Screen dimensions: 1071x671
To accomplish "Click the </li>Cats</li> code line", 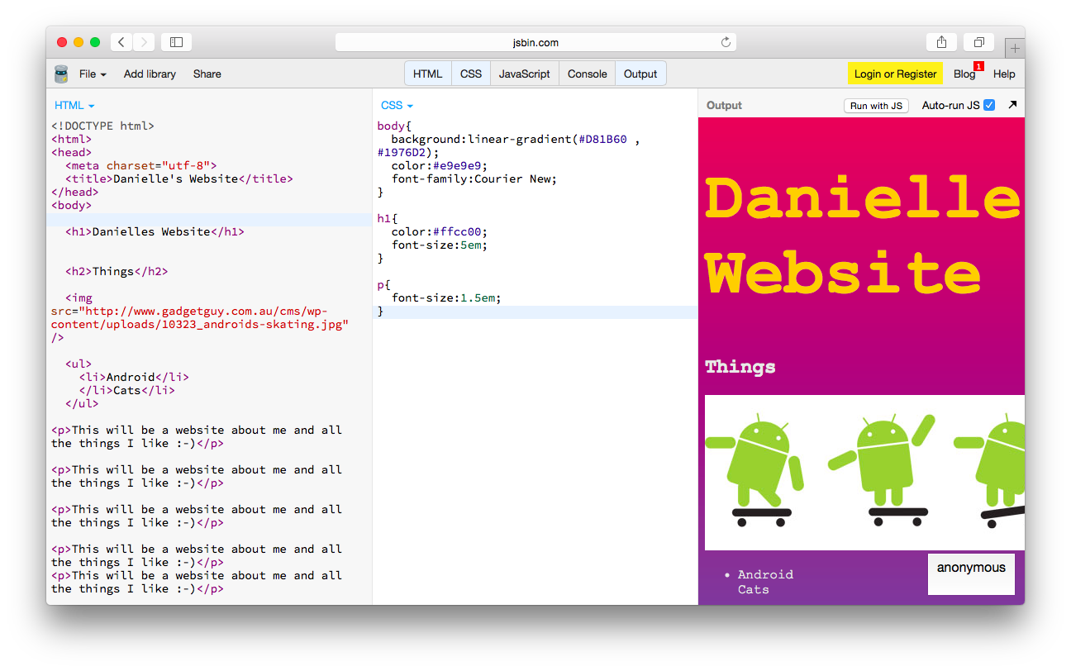I will tap(127, 390).
